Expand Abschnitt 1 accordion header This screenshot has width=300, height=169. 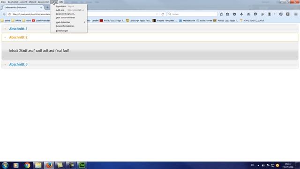[x=150, y=29]
